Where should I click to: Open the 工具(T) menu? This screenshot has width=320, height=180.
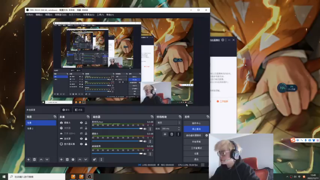(100, 15)
